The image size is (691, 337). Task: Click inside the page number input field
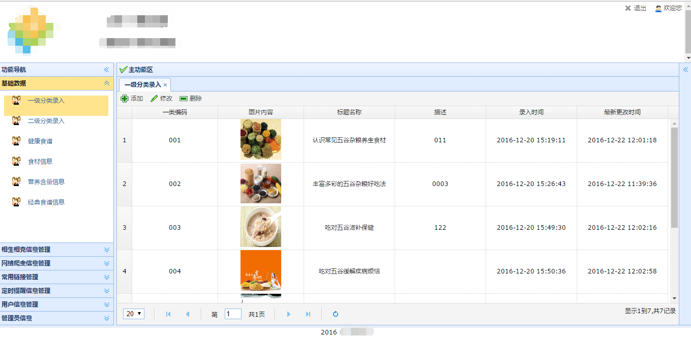pos(233,314)
